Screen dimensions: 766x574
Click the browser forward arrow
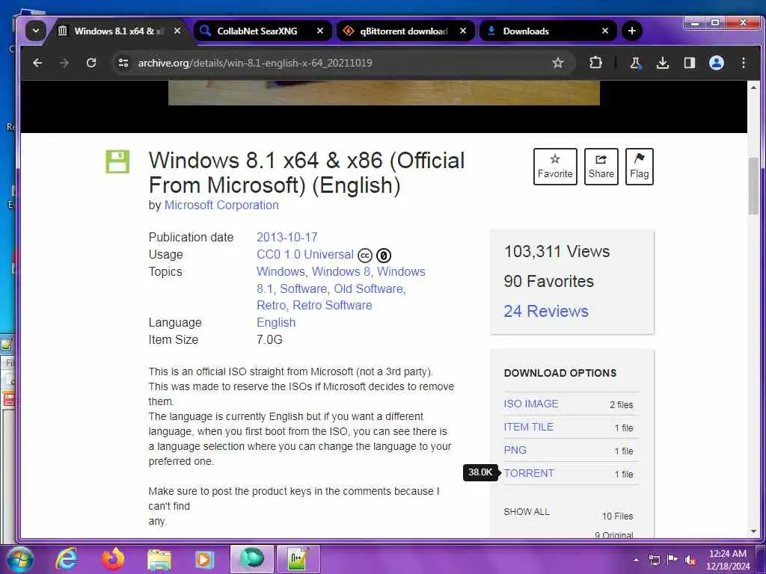click(x=64, y=63)
